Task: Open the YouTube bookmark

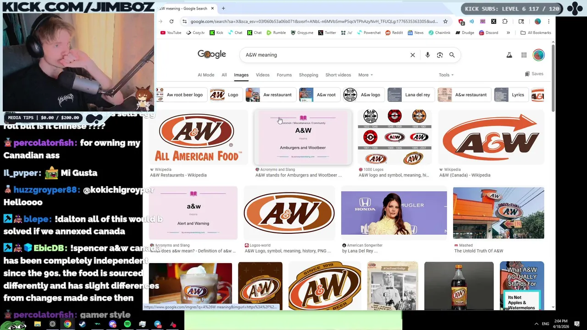Action: tap(171, 33)
